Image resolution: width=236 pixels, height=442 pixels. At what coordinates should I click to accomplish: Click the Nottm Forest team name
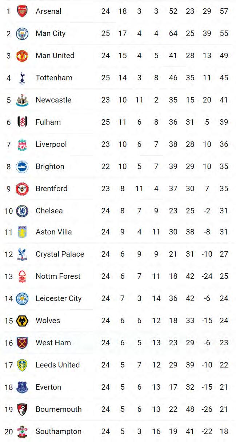tap(58, 276)
